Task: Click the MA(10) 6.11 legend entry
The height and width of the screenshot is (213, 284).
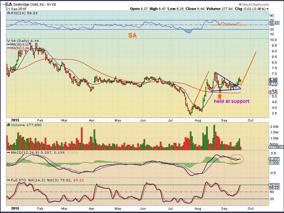Action: click(18, 45)
